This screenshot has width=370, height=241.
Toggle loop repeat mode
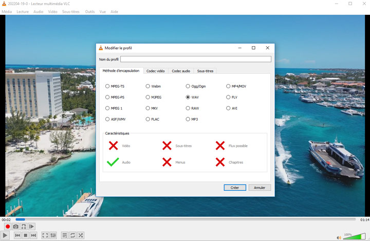click(72, 235)
